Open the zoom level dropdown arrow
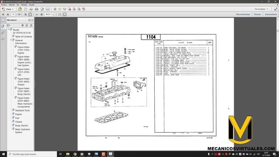Viewport: 279px width, 157px height. click(x=53, y=14)
